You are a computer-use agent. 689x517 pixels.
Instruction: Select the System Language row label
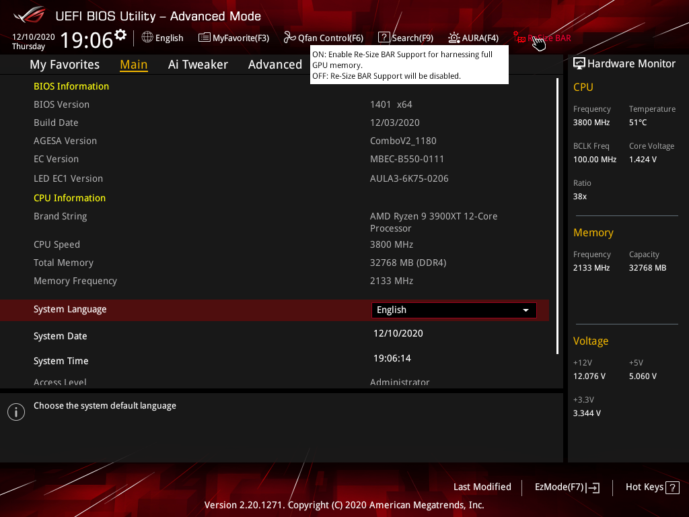click(70, 310)
